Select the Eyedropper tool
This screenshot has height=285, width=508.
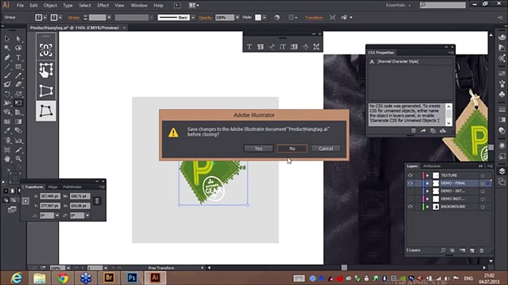(7, 131)
